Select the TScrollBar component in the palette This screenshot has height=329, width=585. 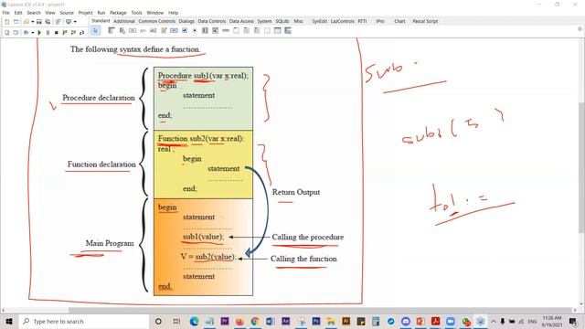pyautogui.click(x=226, y=30)
